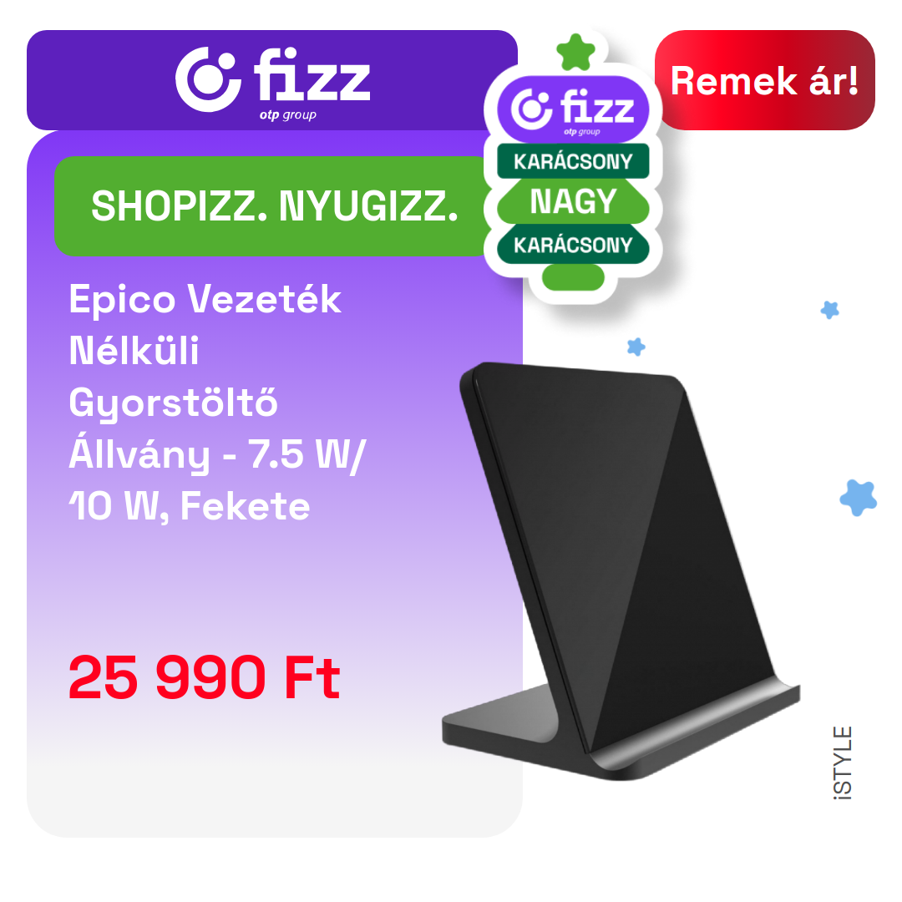Click the 25 990 Ft red price
This screenshot has height=902, width=902.
205,677
